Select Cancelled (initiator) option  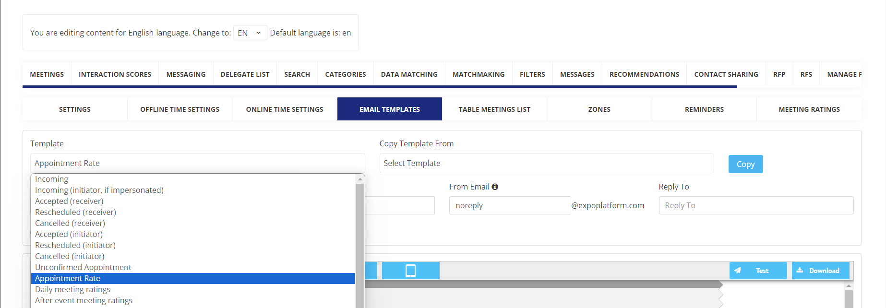click(x=193, y=256)
